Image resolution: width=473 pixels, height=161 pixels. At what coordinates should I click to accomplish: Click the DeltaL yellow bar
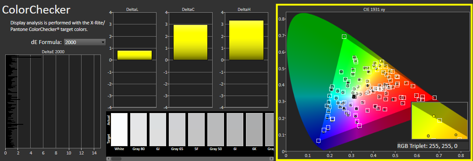point(135,55)
